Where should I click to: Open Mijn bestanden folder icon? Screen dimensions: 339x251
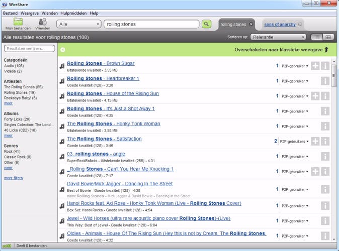point(18,22)
